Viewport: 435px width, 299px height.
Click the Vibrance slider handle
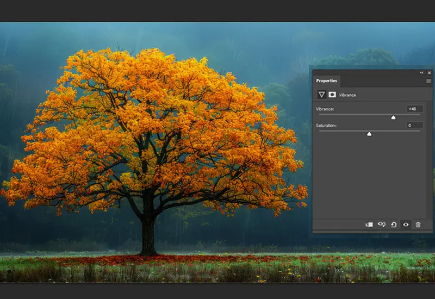tap(394, 117)
